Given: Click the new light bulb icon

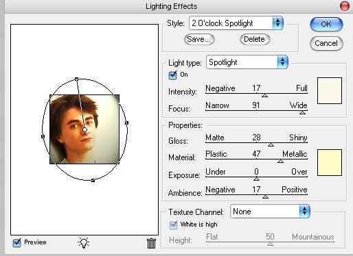Looking at the screenshot, I should [x=84, y=243].
